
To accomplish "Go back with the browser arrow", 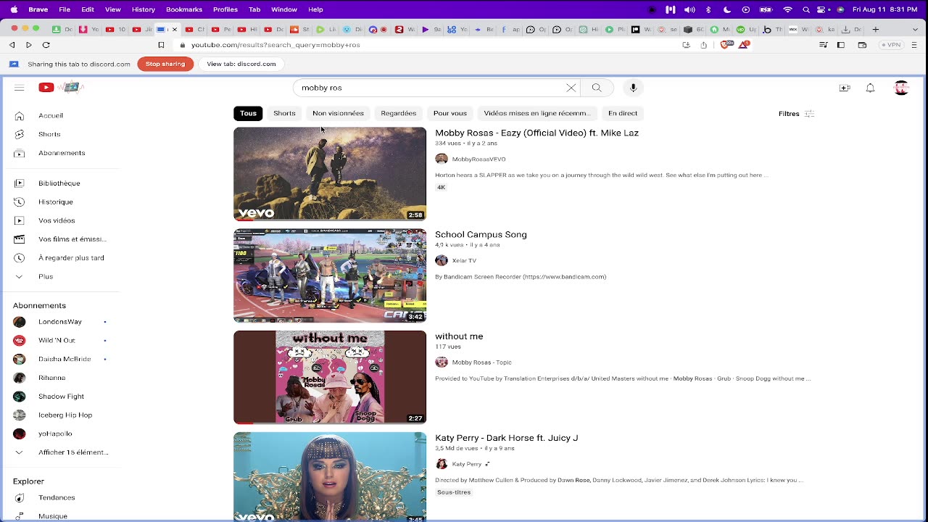I will pos(12,45).
